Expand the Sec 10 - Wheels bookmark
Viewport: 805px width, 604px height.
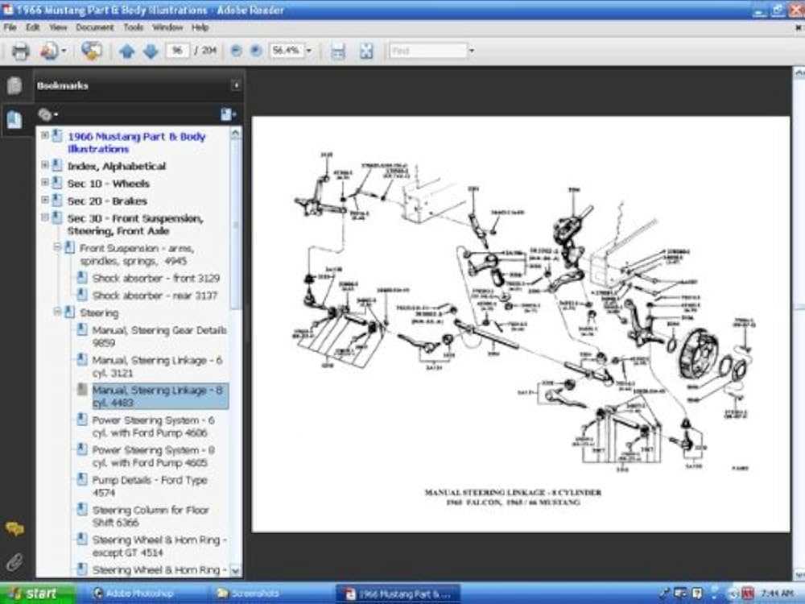pyautogui.click(x=45, y=182)
